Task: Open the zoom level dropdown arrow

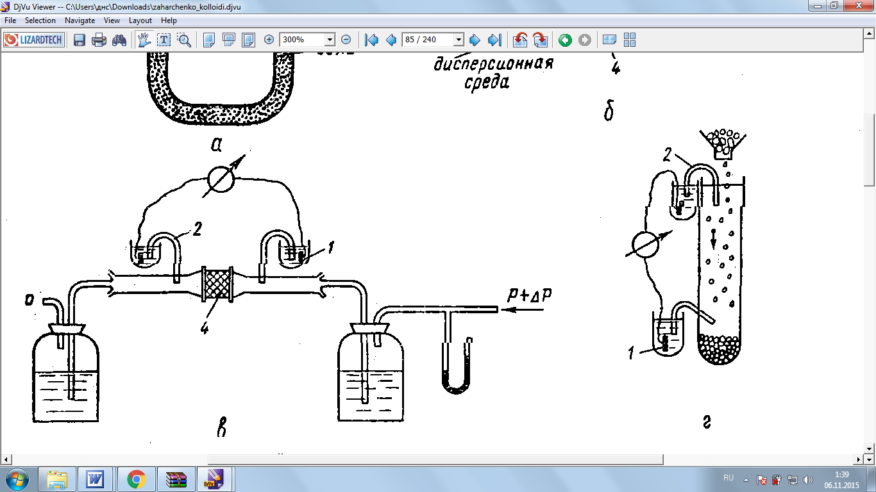Action: (x=330, y=40)
